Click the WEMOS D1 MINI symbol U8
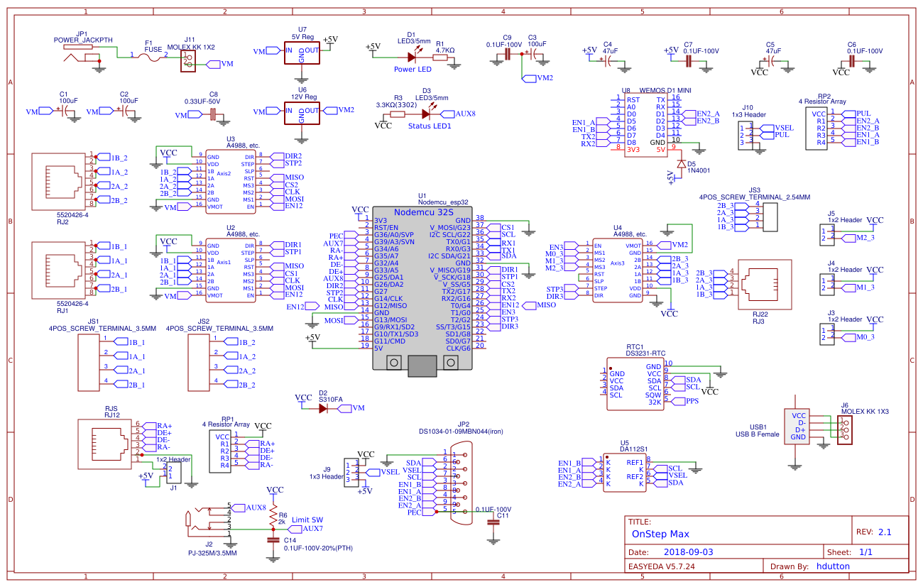This screenshot has width=923, height=587. [646, 124]
